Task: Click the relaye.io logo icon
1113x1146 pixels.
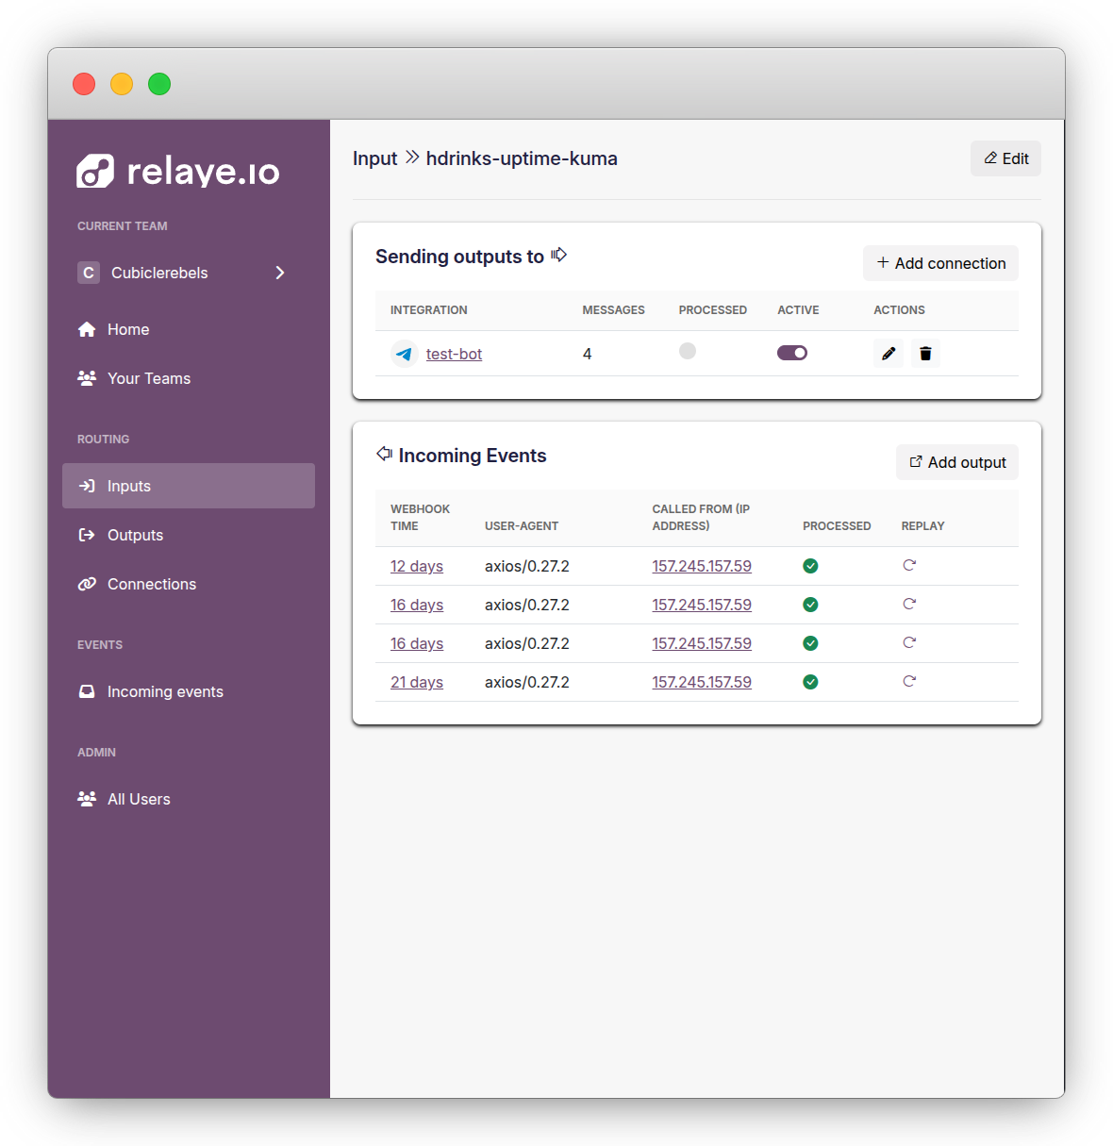Action: tap(92, 171)
